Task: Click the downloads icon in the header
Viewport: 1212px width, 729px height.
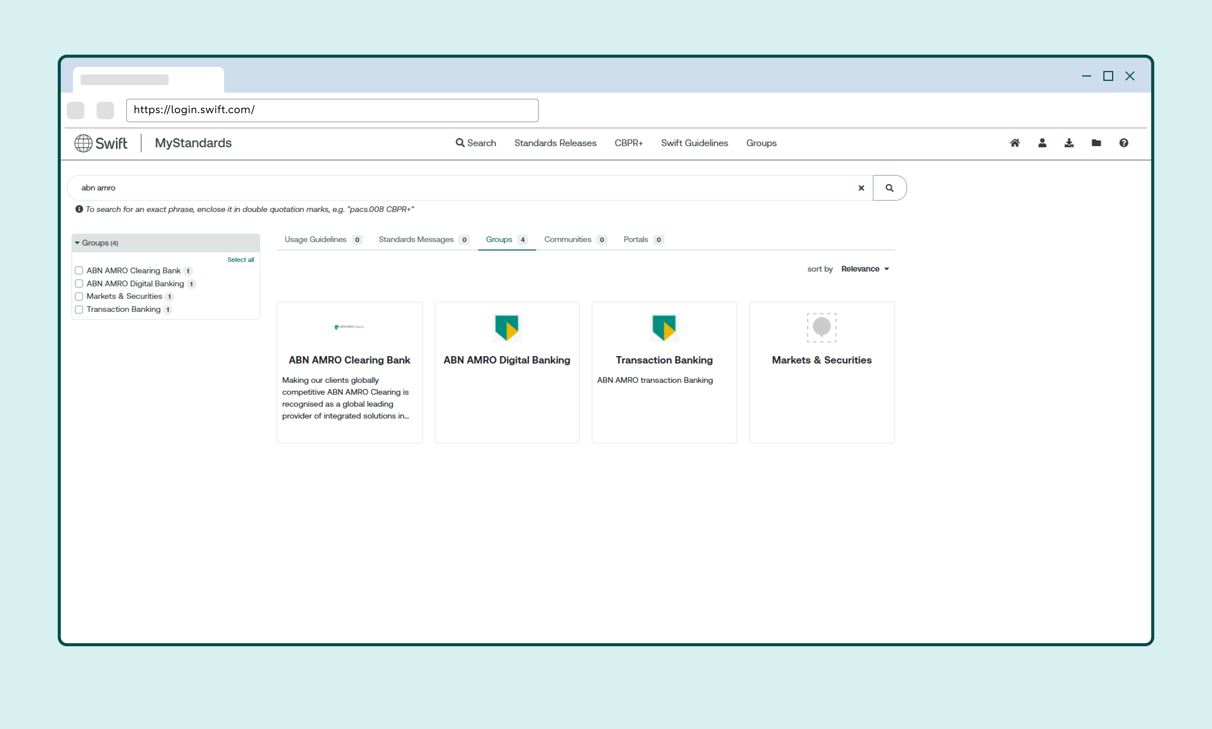Action: click(1069, 143)
